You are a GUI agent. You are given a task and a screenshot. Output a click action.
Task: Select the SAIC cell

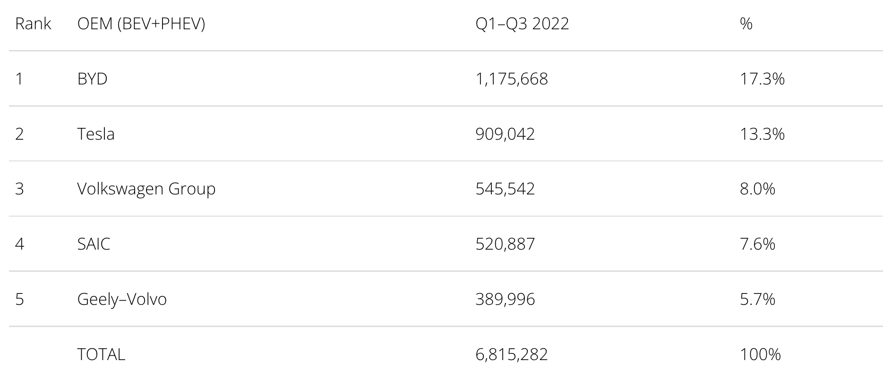tap(94, 244)
